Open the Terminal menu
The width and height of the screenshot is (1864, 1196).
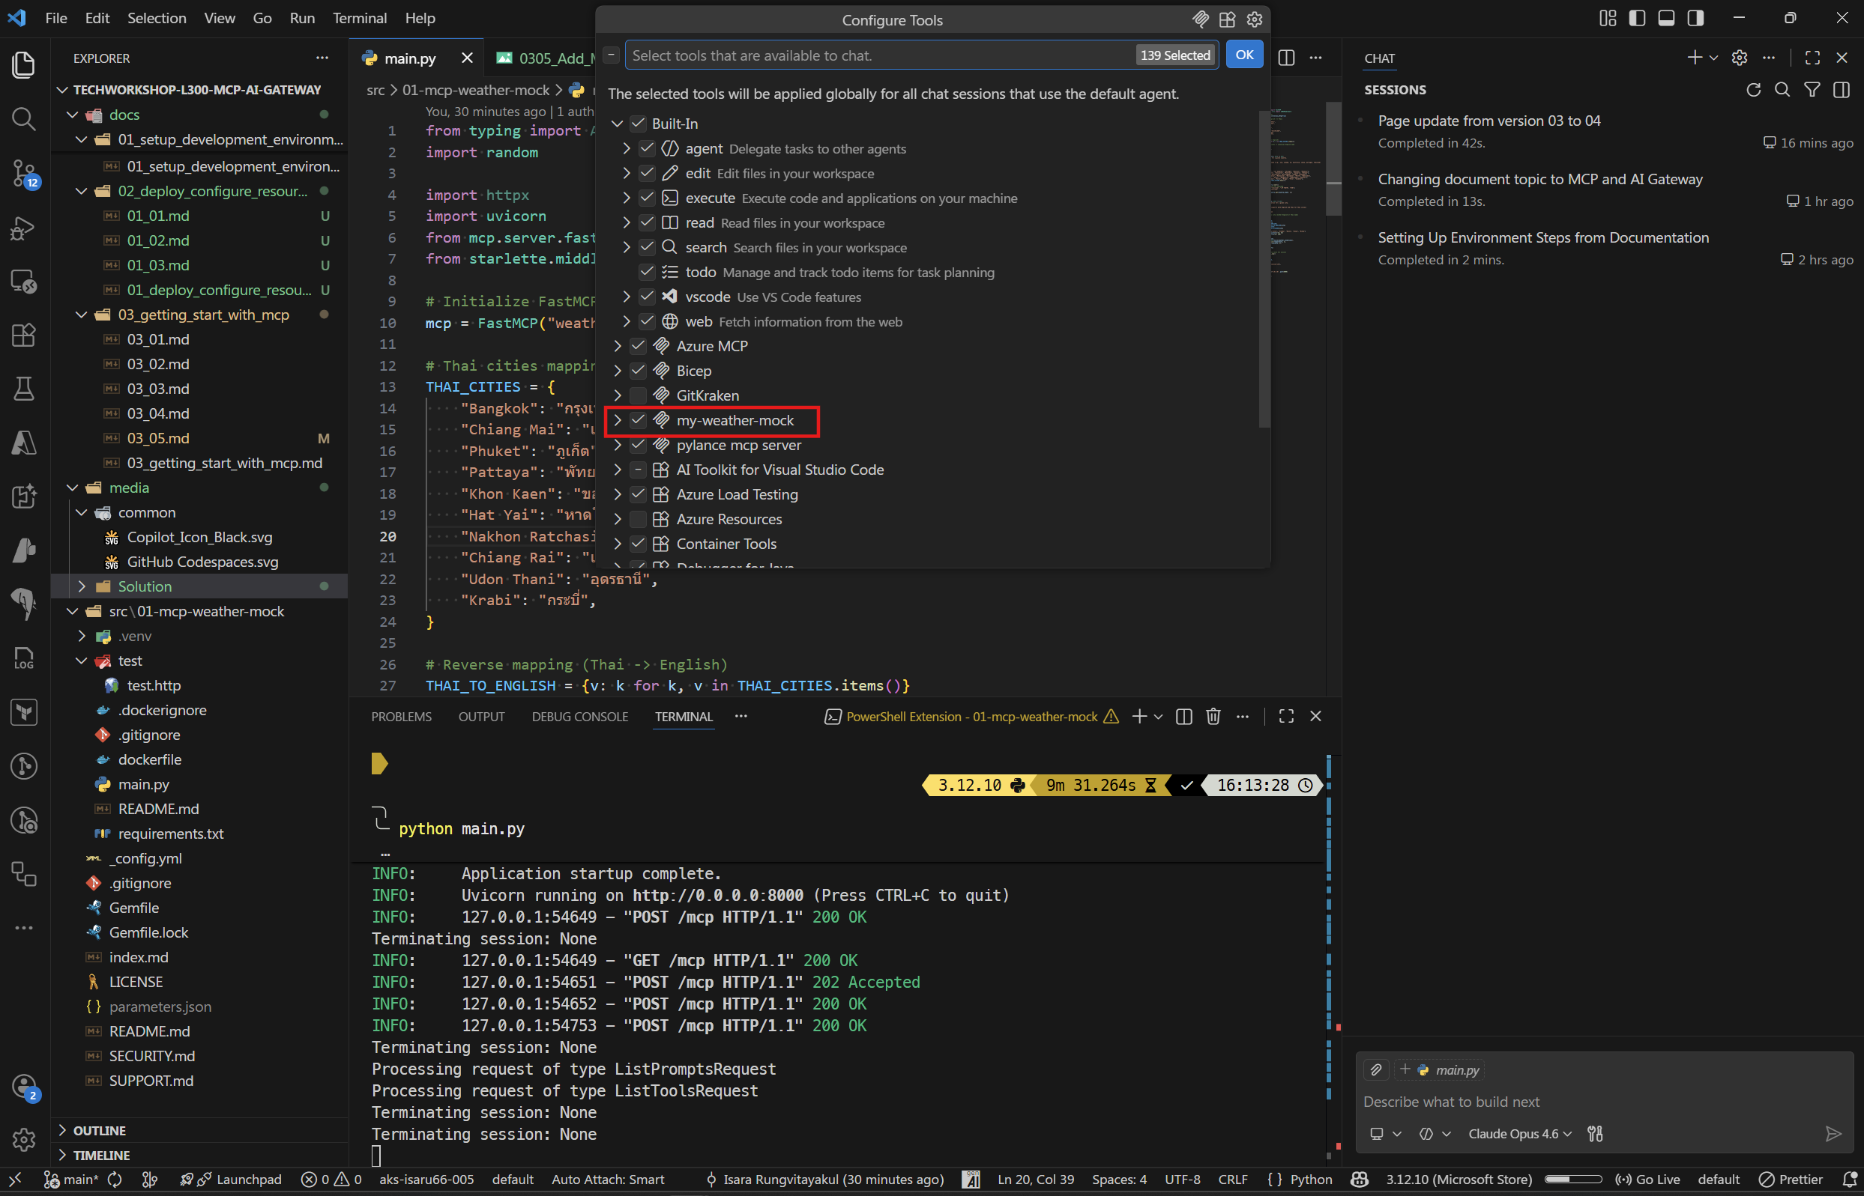tap(360, 18)
